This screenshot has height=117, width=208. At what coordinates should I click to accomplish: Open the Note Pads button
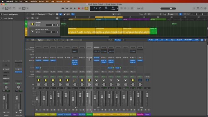pyautogui.click(x=198, y=8)
